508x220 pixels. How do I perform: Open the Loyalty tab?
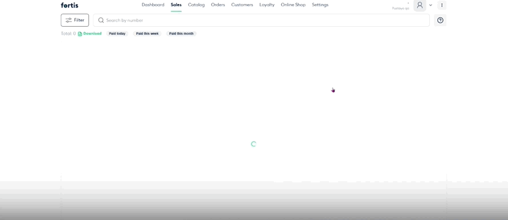[x=267, y=5]
